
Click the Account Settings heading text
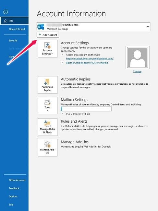(75, 43)
